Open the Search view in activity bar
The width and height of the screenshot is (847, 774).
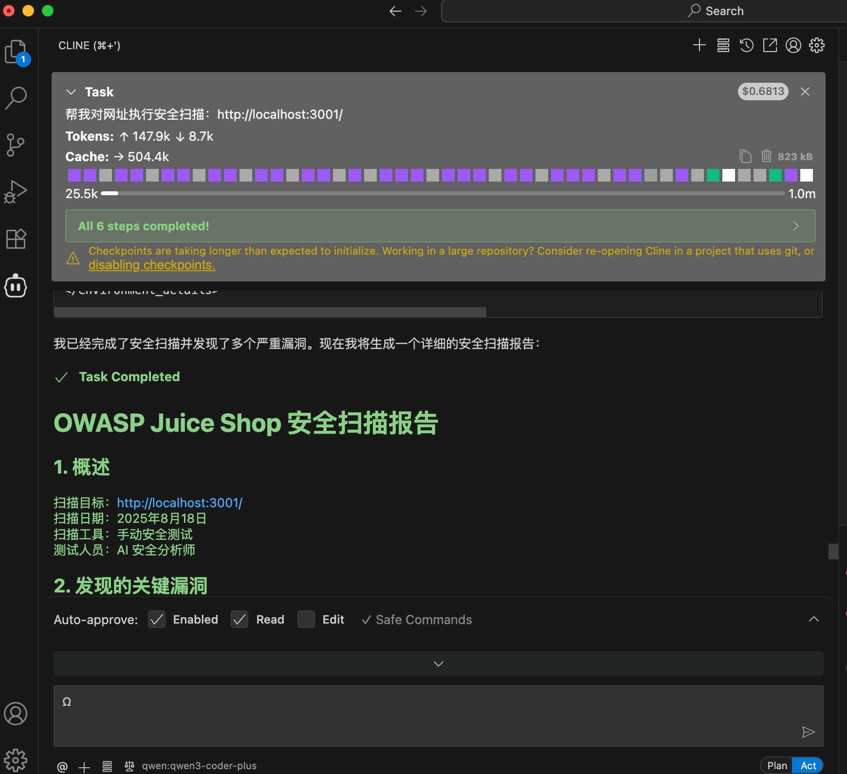tap(16, 97)
